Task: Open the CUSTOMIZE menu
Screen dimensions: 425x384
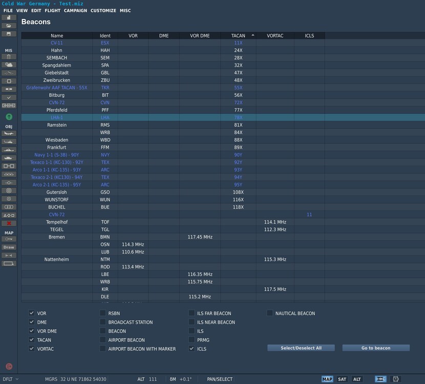Action: tap(103, 11)
